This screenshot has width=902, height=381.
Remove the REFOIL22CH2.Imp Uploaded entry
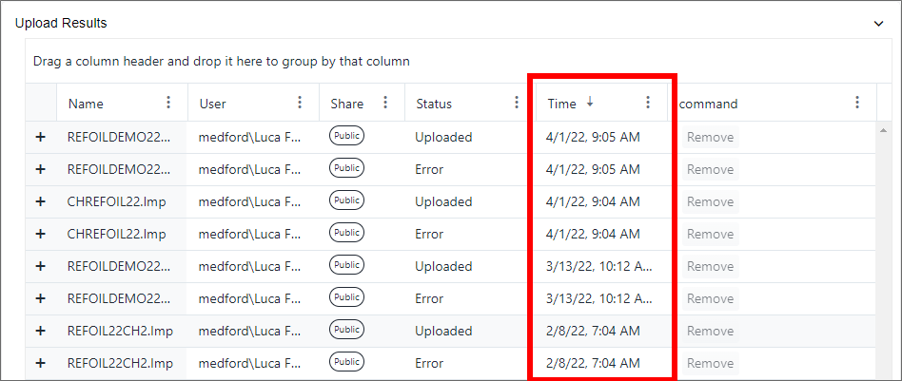coord(710,331)
